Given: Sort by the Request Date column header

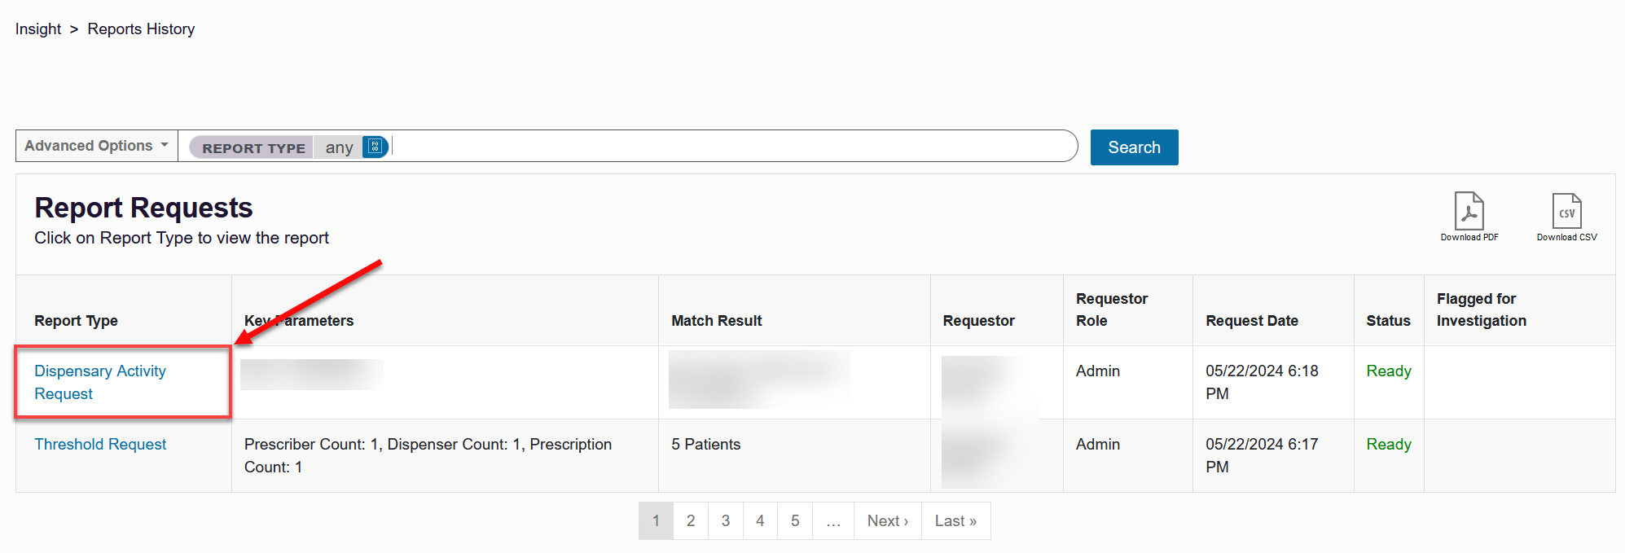Looking at the screenshot, I should [x=1252, y=320].
